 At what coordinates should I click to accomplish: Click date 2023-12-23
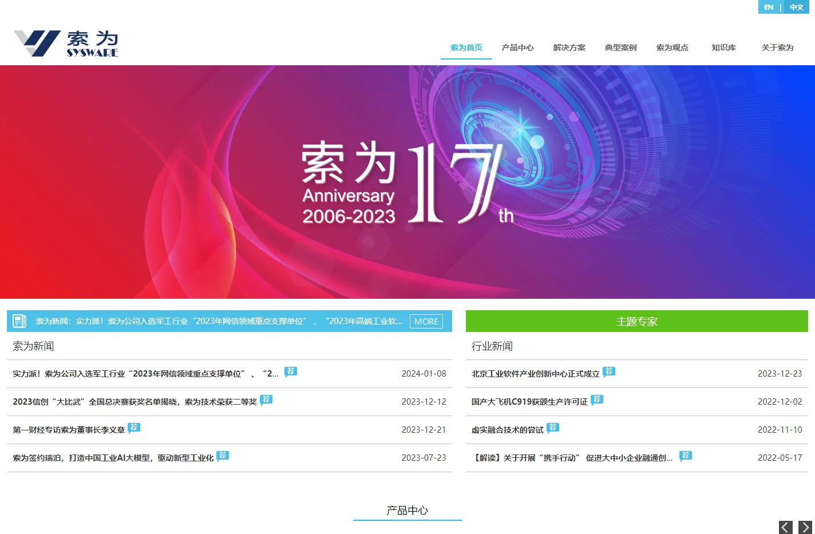click(x=780, y=374)
